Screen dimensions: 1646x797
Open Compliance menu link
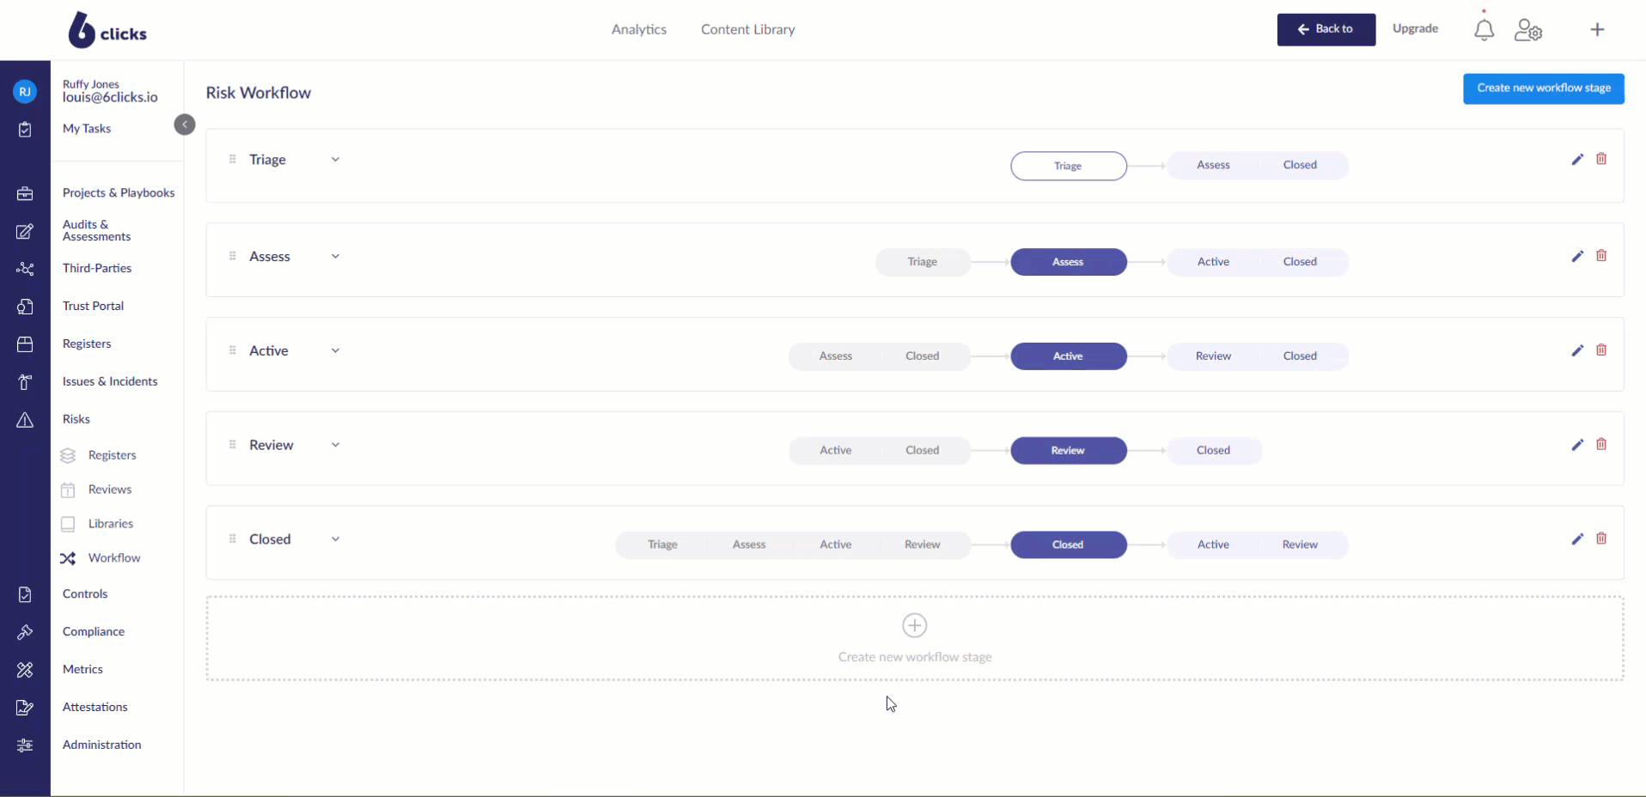(x=94, y=631)
